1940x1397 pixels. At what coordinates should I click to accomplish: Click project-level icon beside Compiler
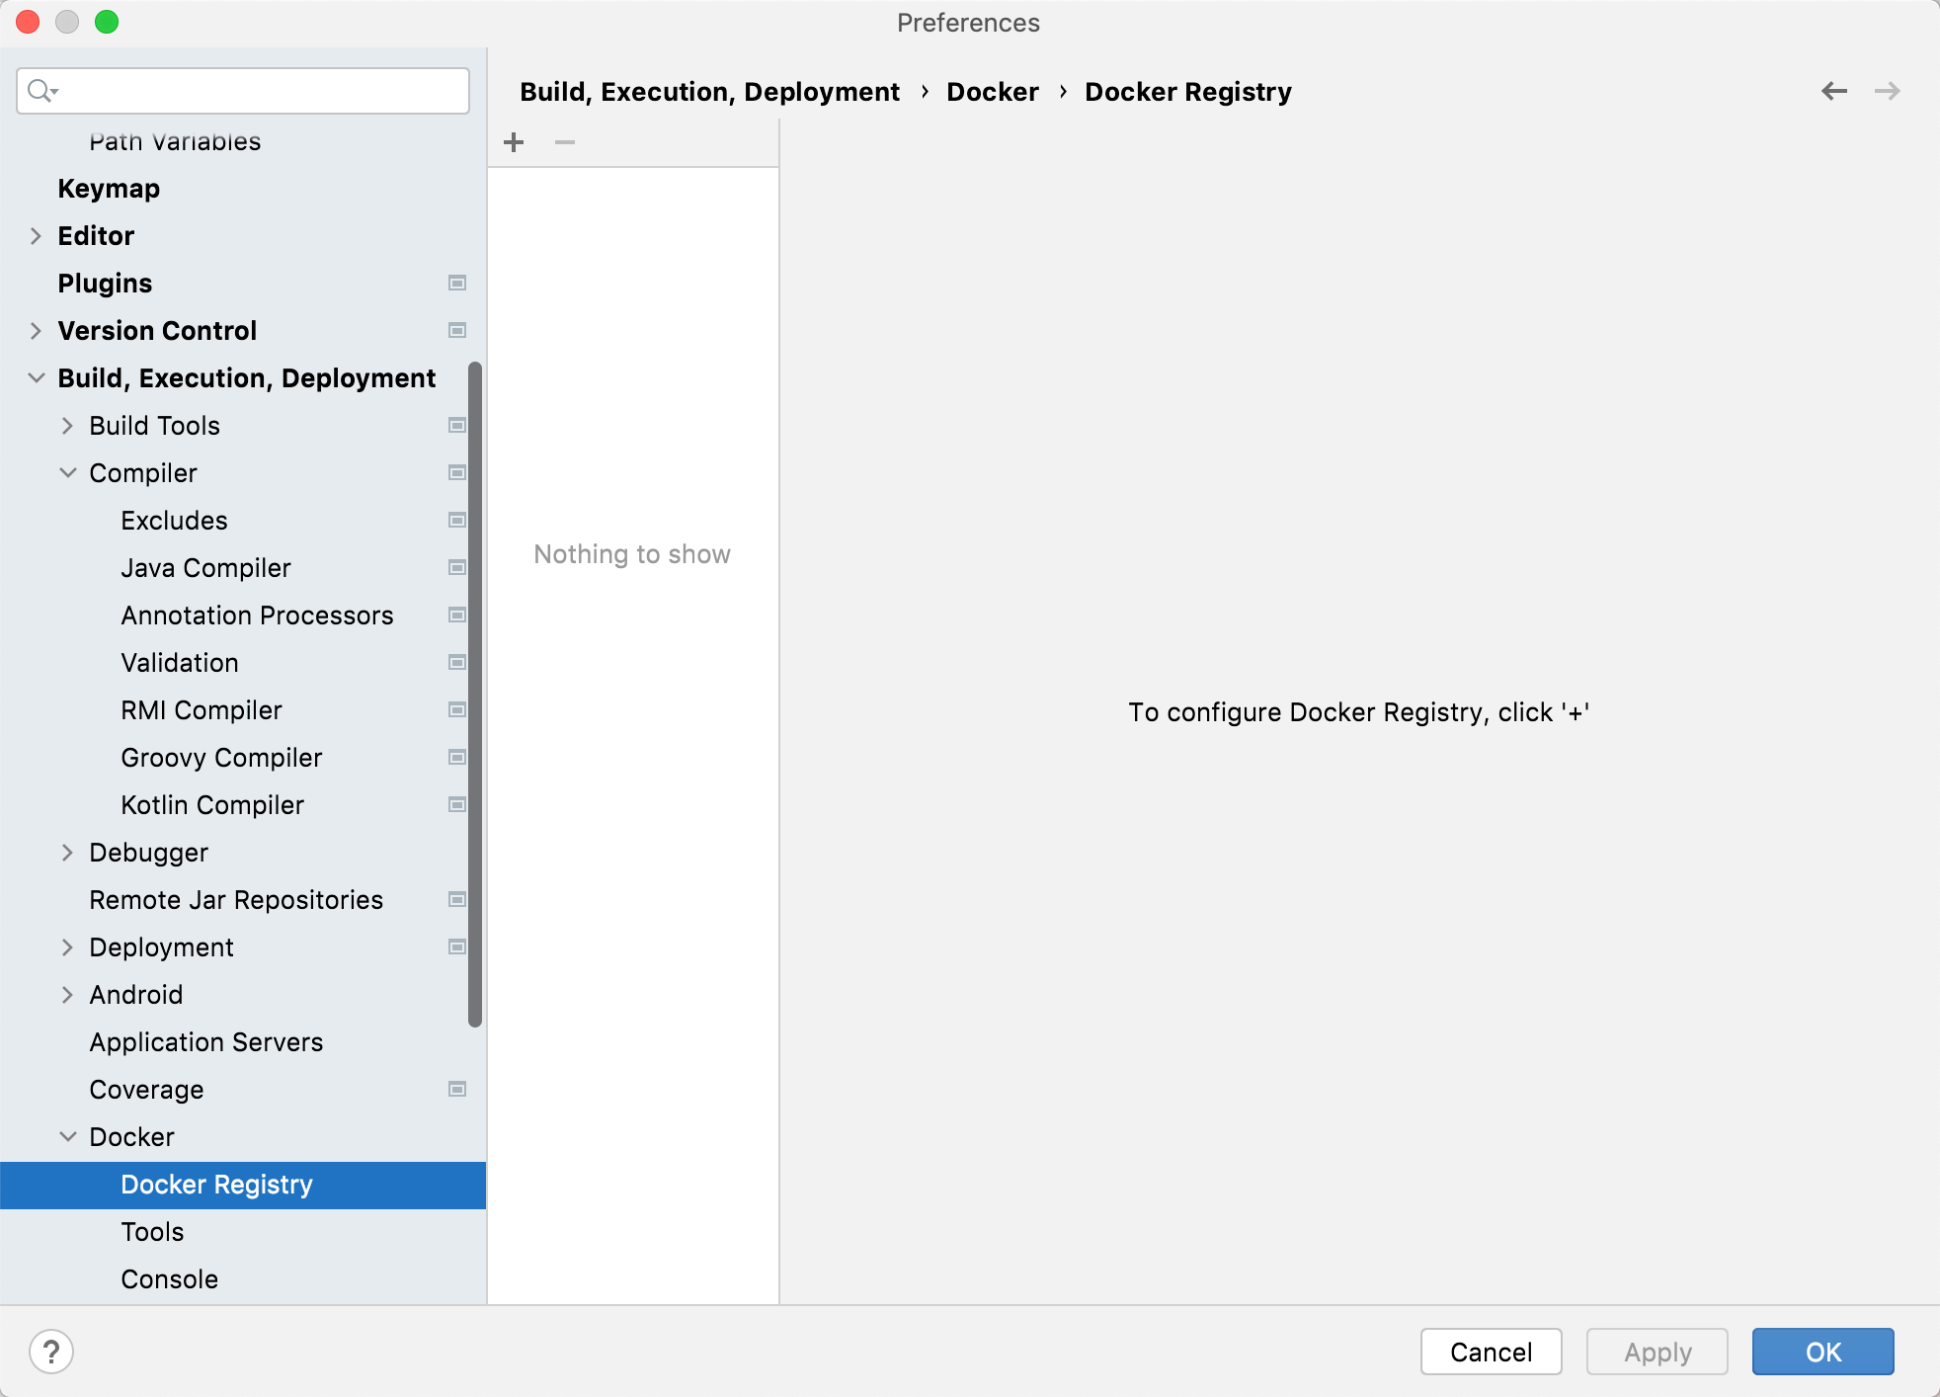[457, 473]
